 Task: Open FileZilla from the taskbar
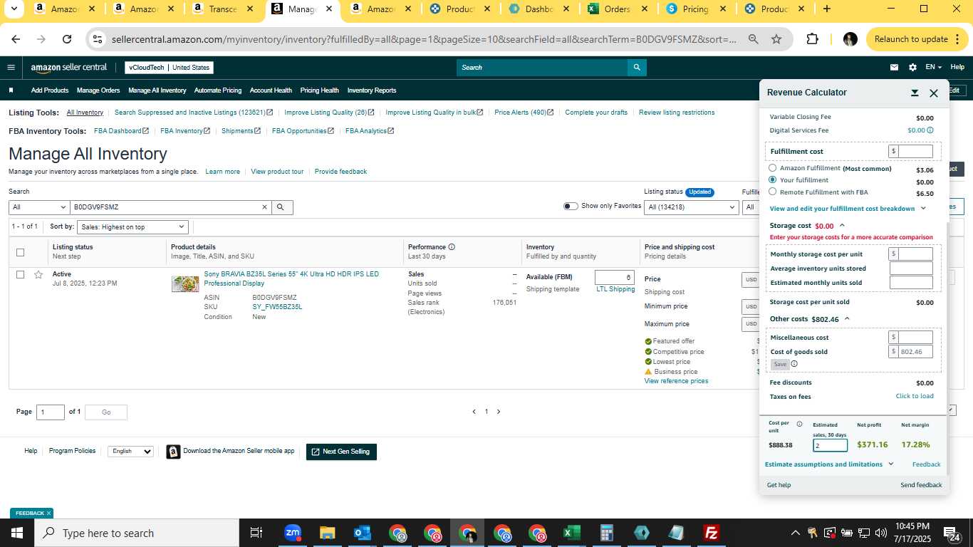(x=711, y=533)
